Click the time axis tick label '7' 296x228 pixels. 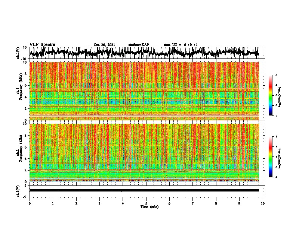(x=193, y=203)
